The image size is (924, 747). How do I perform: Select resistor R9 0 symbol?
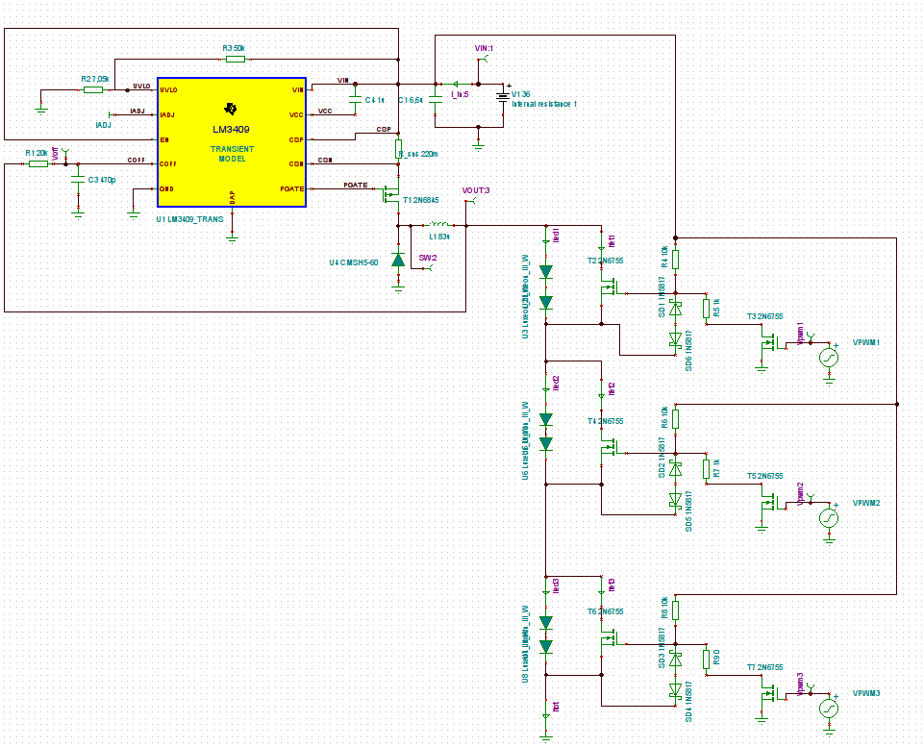point(706,660)
